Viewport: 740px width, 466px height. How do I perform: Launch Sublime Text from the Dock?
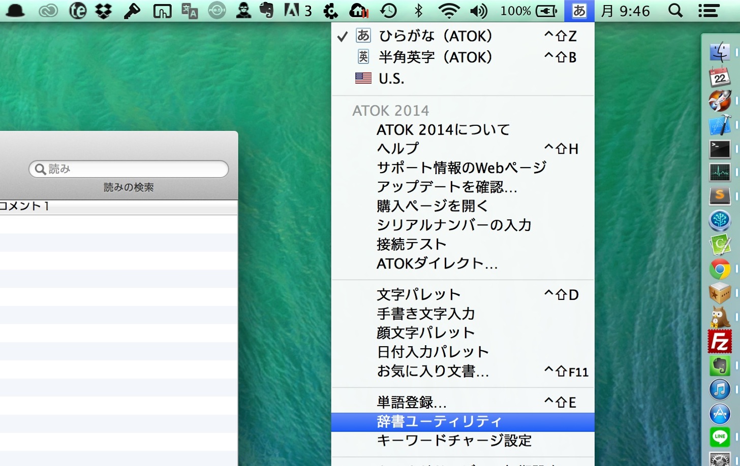[x=720, y=196]
